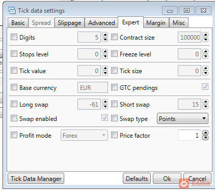Screen dimensions: 215x191
Task: Open the Margin tab
Action: (156, 22)
